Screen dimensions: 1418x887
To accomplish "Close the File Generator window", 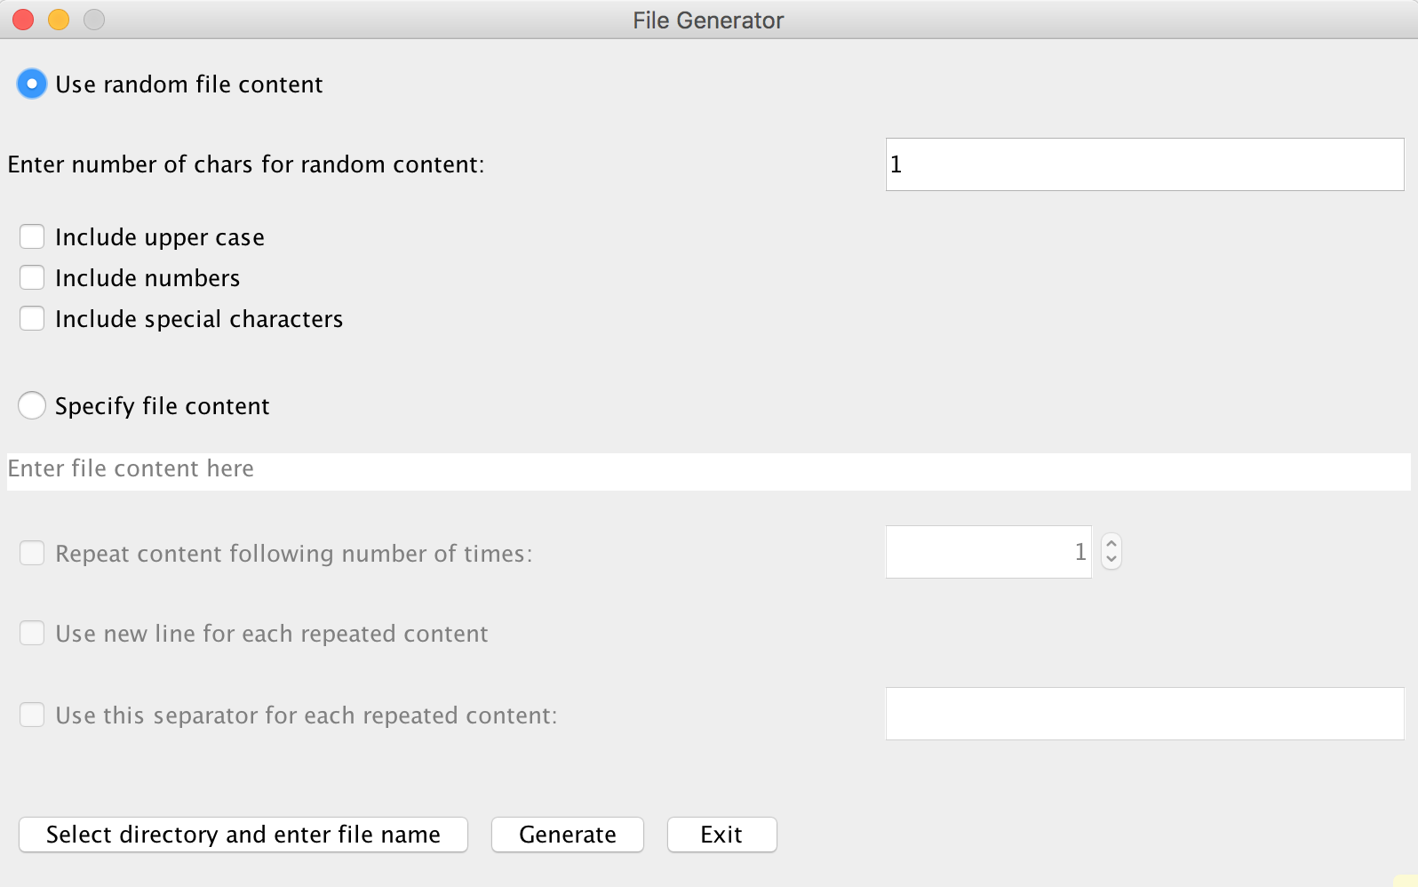I will (22, 18).
